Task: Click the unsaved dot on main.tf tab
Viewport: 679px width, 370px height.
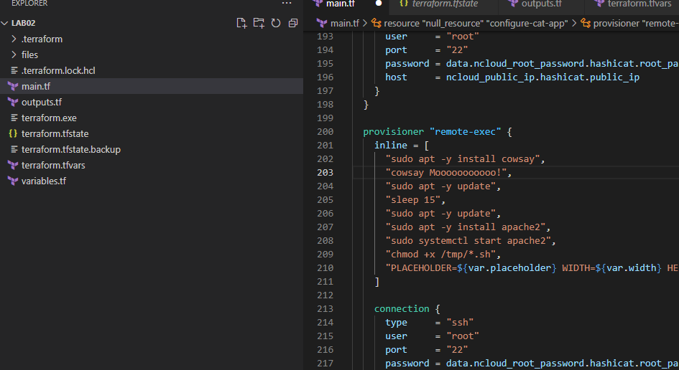Action: pyautogui.click(x=379, y=4)
